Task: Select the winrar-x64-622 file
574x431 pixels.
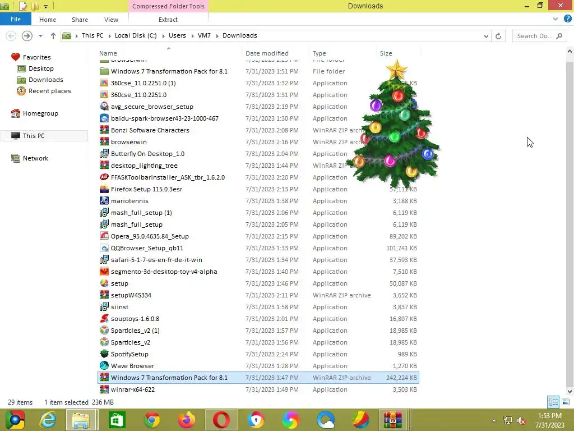Action: [132, 389]
